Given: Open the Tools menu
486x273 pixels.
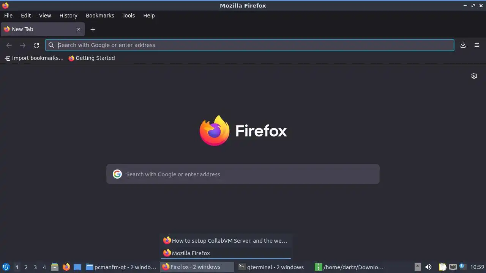Looking at the screenshot, I should pyautogui.click(x=129, y=16).
